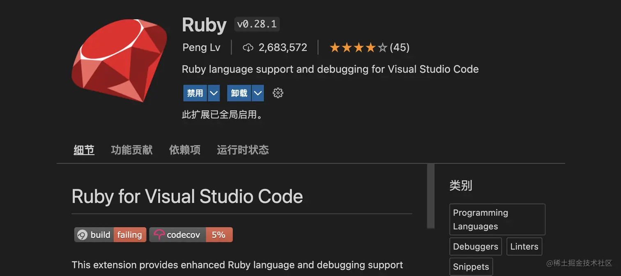621x276 pixels.
Task: Click the Ruby for Visual Studio Code heading
Action: tap(187, 196)
